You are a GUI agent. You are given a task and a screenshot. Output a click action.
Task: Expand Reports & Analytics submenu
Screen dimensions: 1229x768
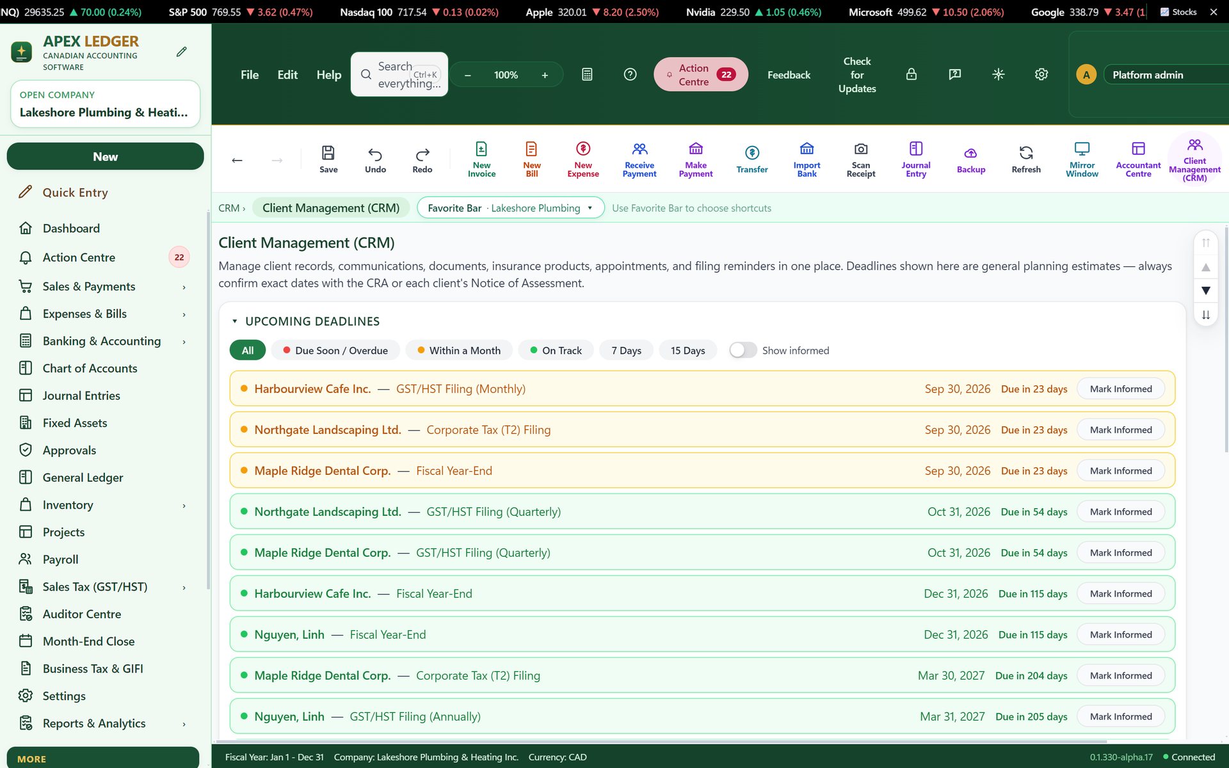coord(184,724)
